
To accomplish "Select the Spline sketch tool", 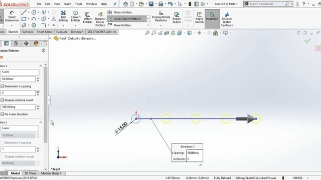I will point(44,12).
